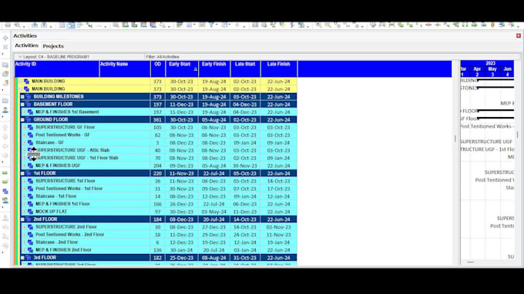Click the user icon in left sidebar
The width and height of the screenshot is (524, 294).
5,110
